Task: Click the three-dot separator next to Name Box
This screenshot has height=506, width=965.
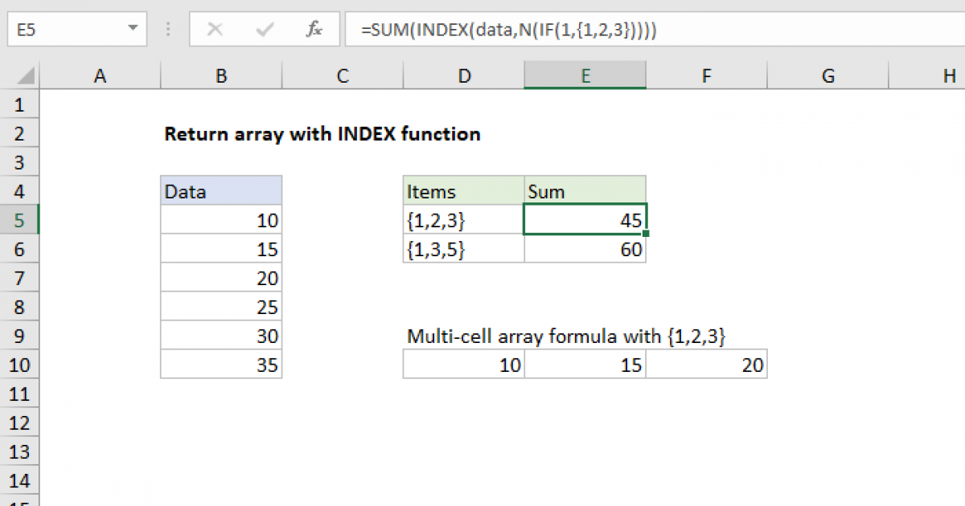Action: tap(167, 29)
